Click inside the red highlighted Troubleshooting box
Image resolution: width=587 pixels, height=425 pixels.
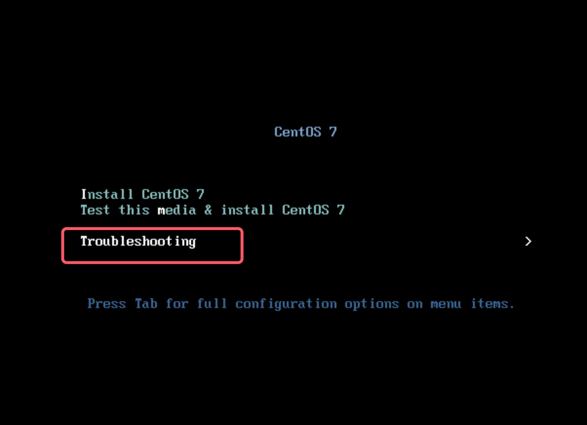tap(152, 246)
